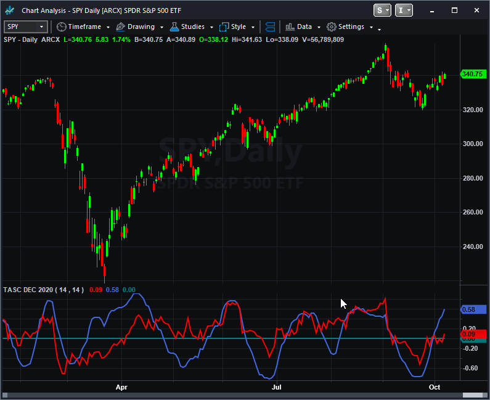Click the Hi=341.63 high text

pyautogui.click(x=247, y=39)
